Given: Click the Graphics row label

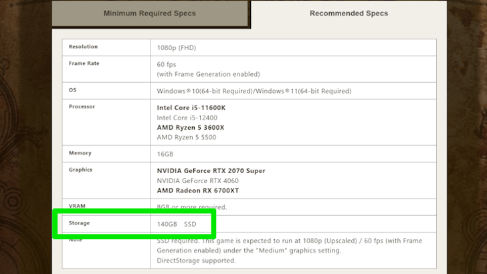Looking at the screenshot, I should 80,170.
